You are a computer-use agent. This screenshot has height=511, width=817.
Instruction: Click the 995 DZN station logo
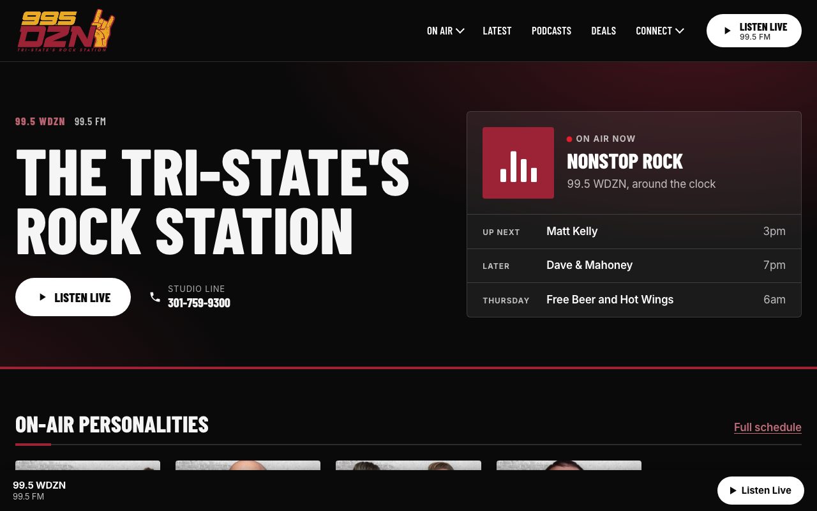coord(66,31)
